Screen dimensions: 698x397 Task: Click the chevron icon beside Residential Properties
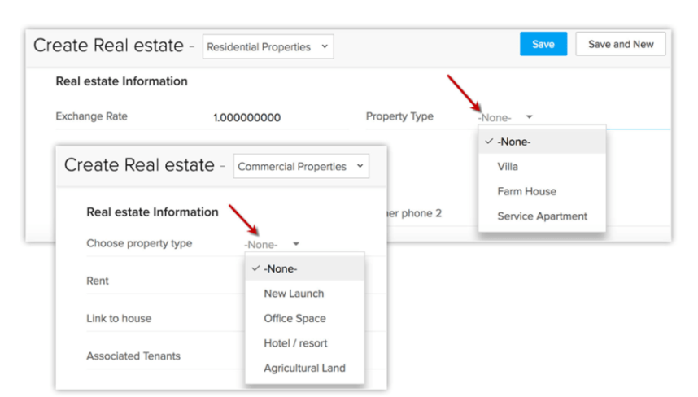(325, 46)
